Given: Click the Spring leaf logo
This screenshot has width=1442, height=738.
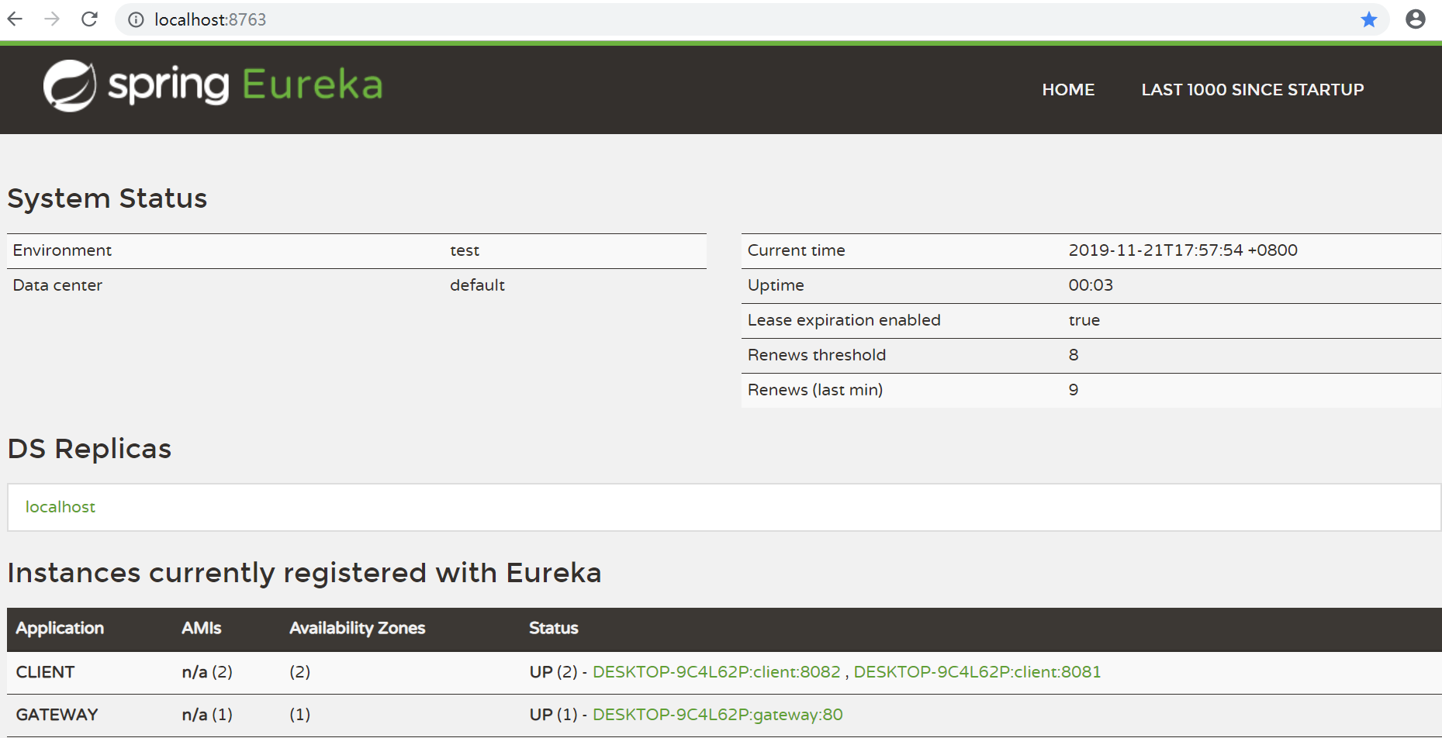Looking at the screenshot, I should [x=70, y=85].
